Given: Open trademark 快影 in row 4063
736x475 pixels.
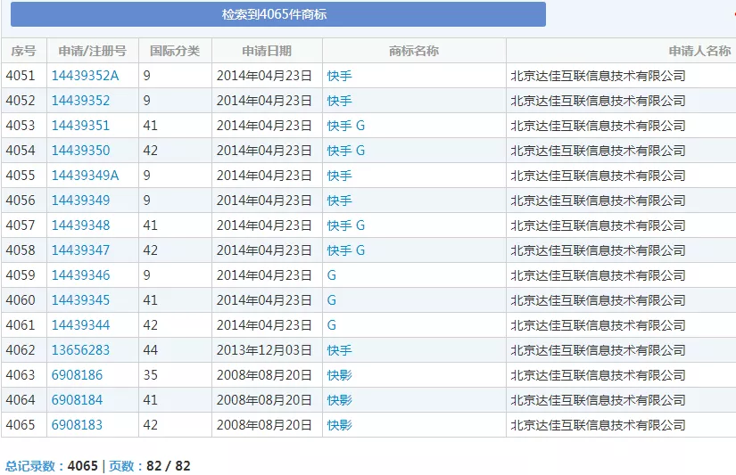Looking at the screenshot, I should (x=339, y=374).
